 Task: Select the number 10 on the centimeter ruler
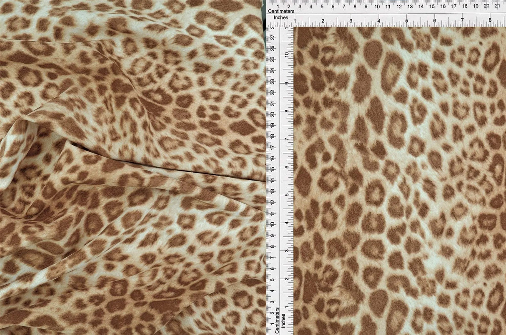click(x=377, y=7)
